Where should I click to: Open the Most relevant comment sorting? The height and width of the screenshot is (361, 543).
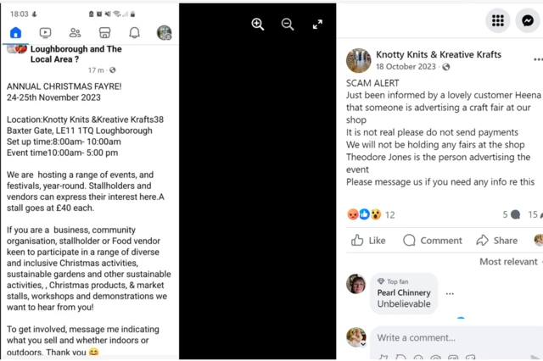tap(511, 262)
